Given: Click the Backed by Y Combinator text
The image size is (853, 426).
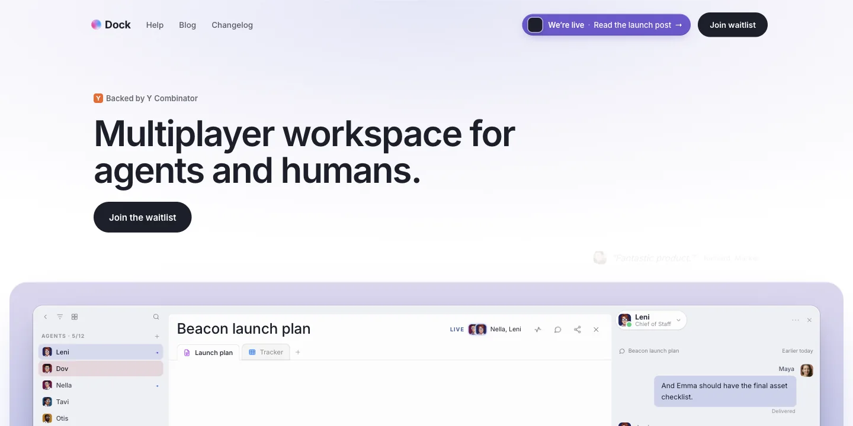Looking at the screenshot, I should tap(152, 98).
